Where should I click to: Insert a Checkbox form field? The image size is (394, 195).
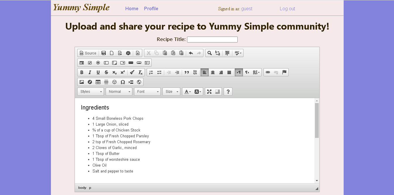click(90, 63)
